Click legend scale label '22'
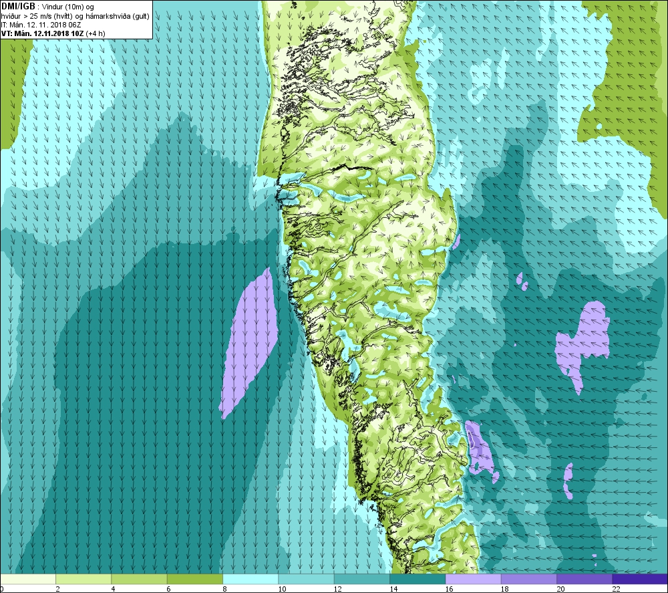Viewport: 668px width, 593px height. (616, 589)
